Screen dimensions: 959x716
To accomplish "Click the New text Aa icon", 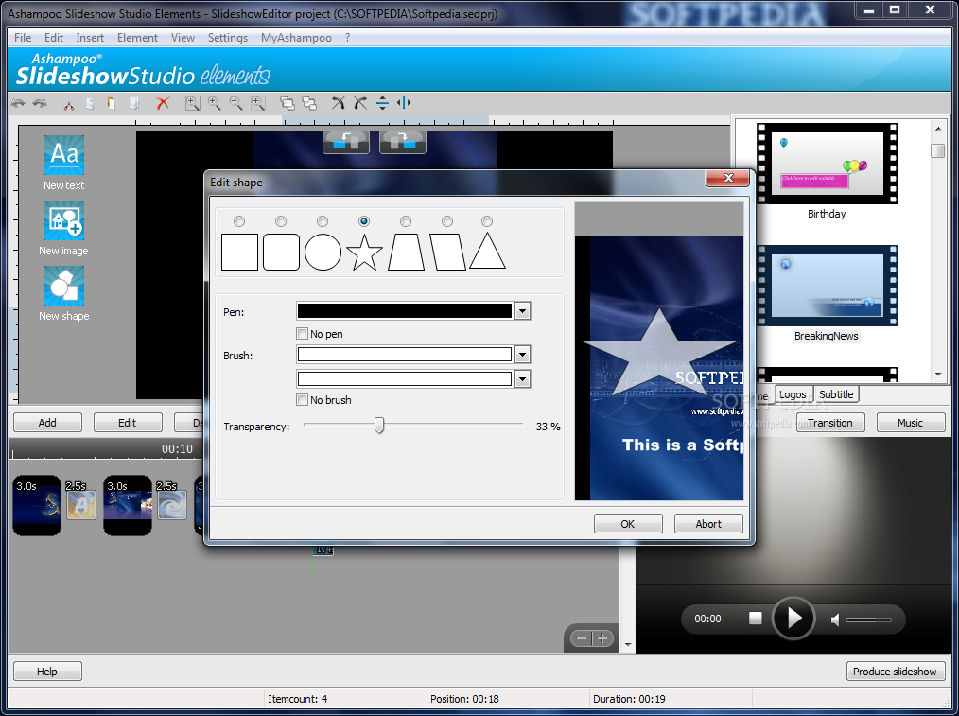I will click(64, 155).
